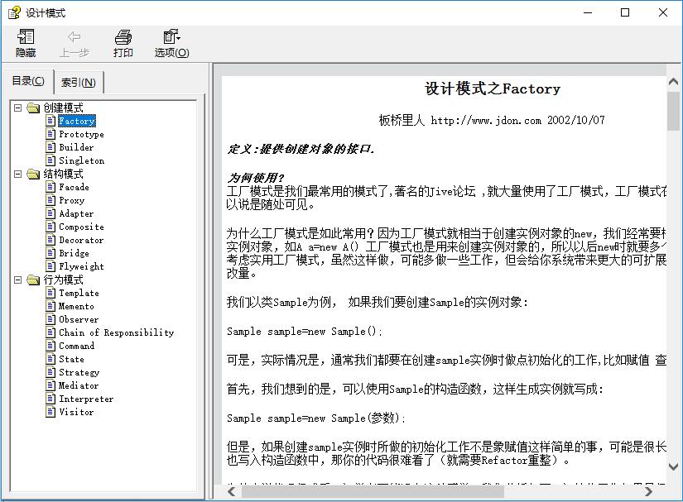The height and width of the screenshot is (502, 683).
Task: Open the Chain of Responsibility topic
Action: click(x=116, y=332)
